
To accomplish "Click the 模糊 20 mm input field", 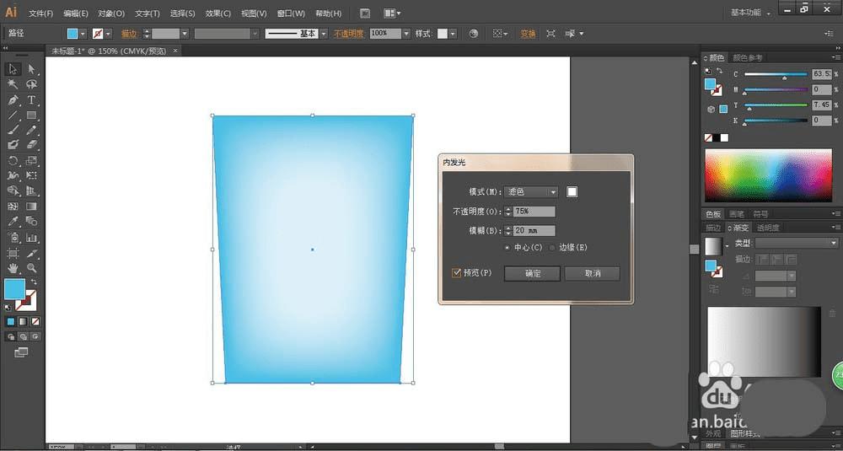I will [x=534, y=230].
